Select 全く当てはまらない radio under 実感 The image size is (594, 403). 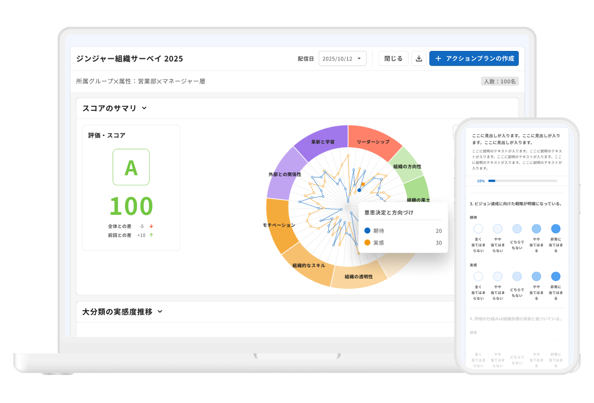pyautogui.click(x=478, y=277)
